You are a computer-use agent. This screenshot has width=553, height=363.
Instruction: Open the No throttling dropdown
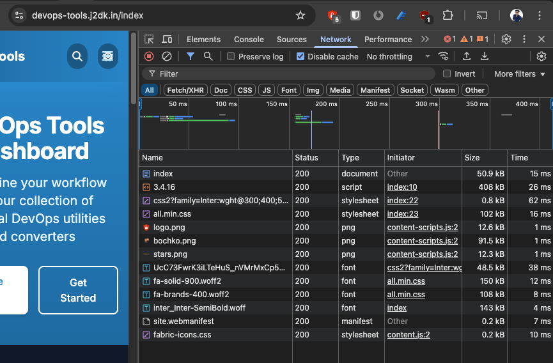tap(398, 56)
